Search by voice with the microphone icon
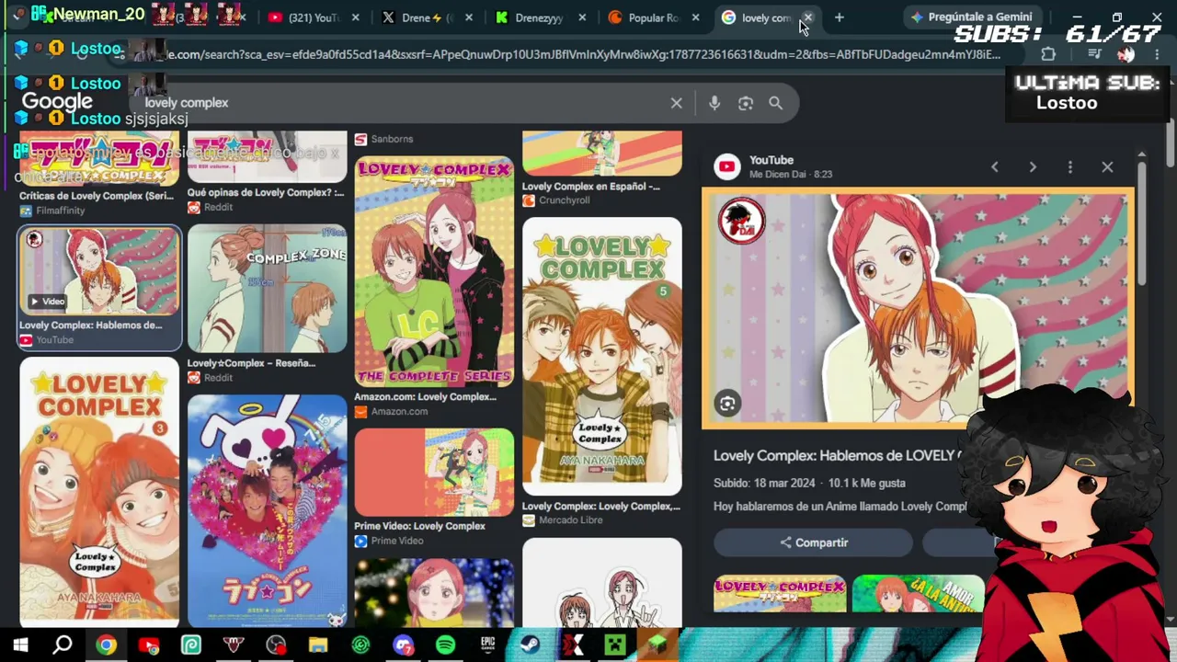The height and width of the screenshot is (662, 1177). point(714,103)
